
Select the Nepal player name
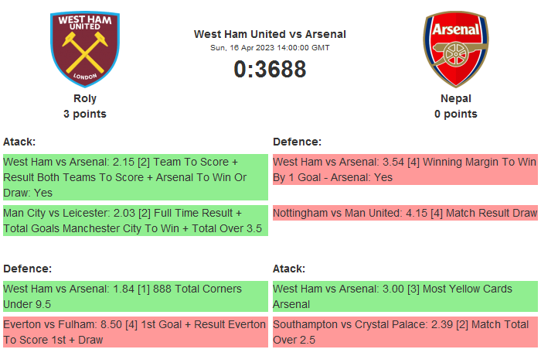455,98
